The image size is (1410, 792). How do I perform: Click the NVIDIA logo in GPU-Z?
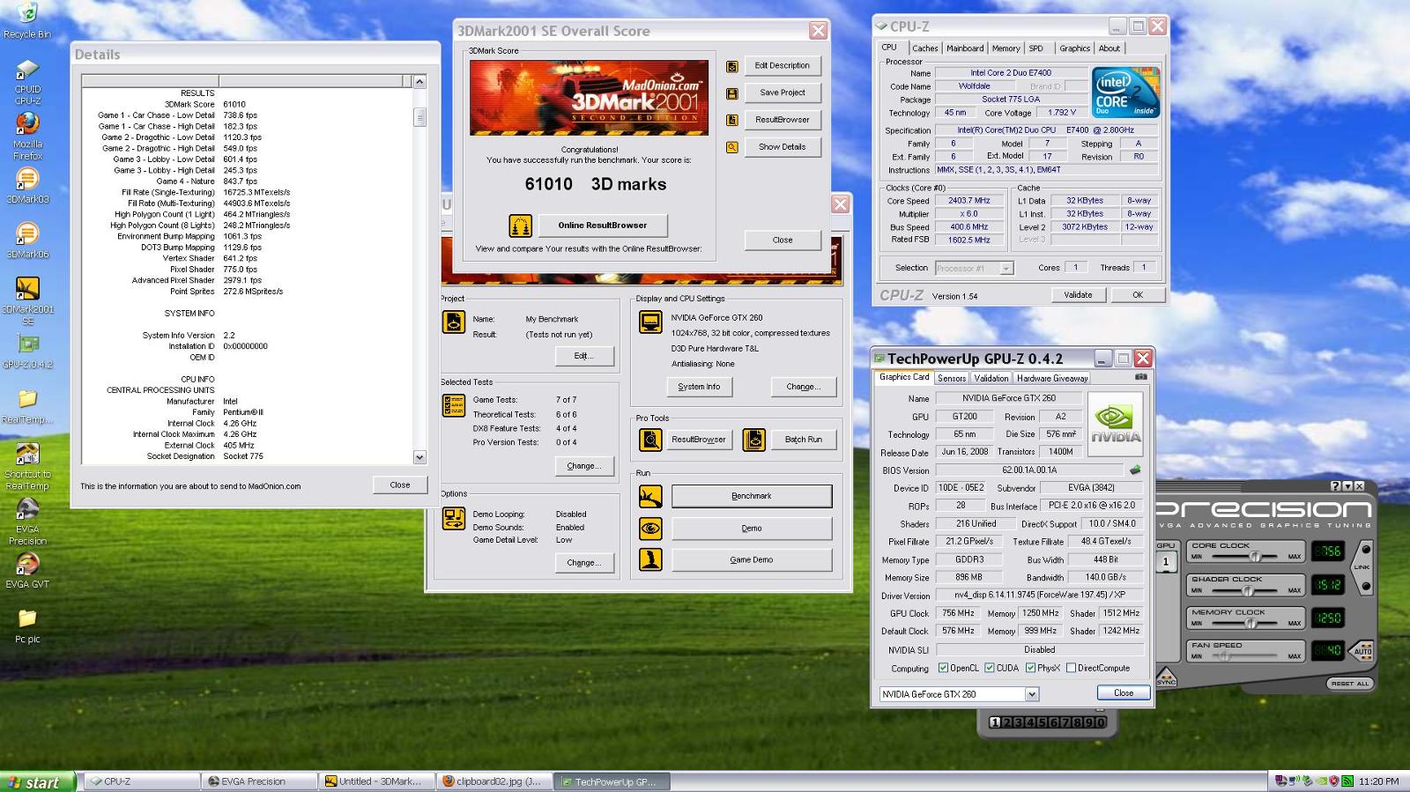[1115, 425]
